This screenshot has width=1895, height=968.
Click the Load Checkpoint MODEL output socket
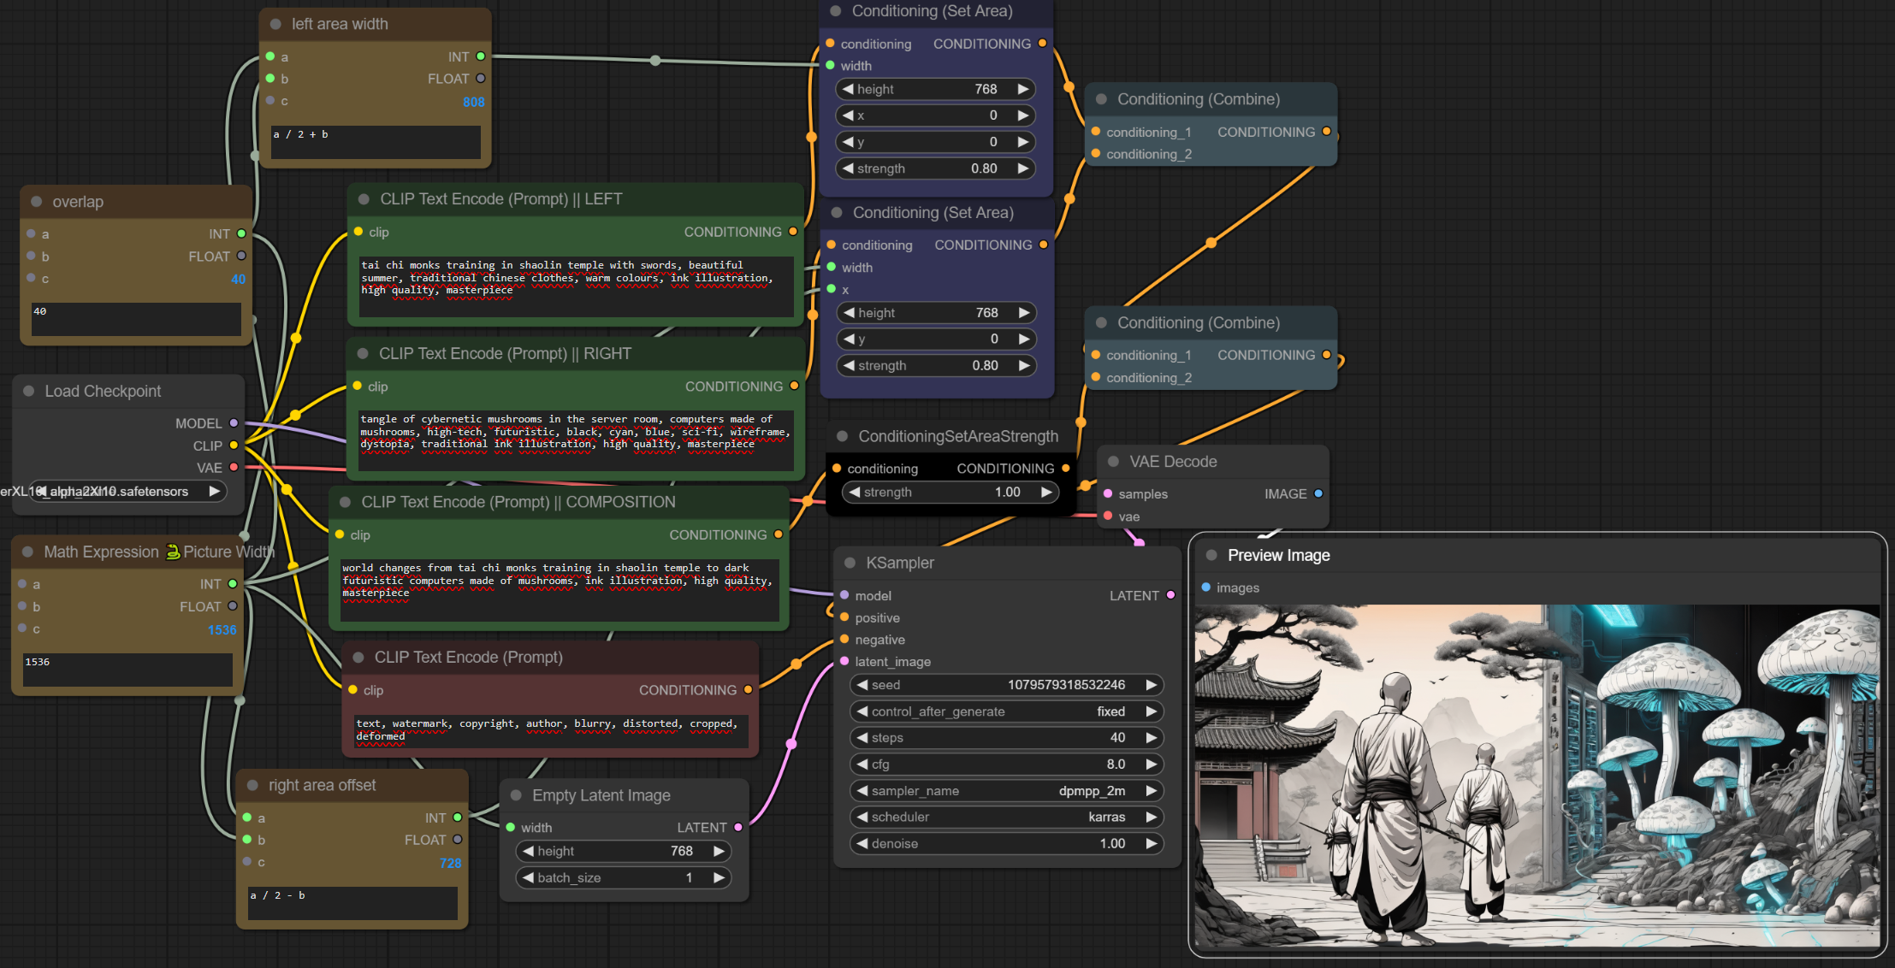pyautogui.click(x=234, y=423)
